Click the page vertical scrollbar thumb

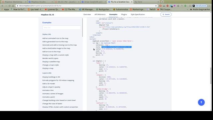[211, 76]
